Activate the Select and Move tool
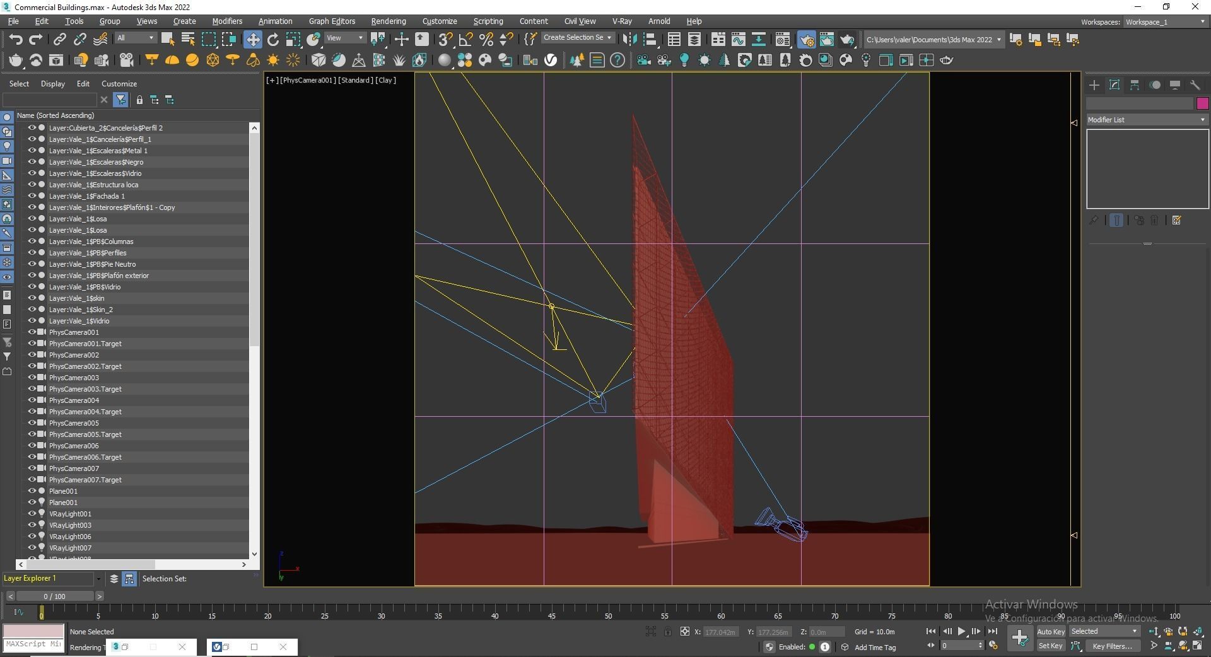1211x657 pixels. point(252,39)
